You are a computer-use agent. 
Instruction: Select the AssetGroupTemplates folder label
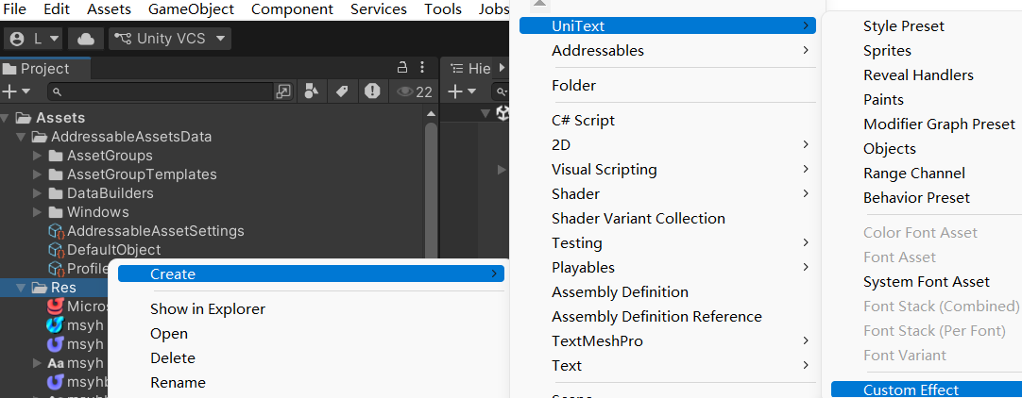[142, 174]
